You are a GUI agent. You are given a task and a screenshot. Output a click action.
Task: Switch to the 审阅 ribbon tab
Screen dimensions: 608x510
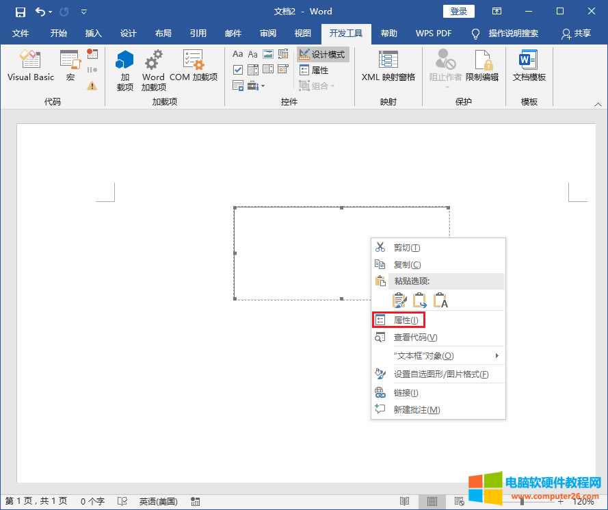pyautogui.click(x=267, y=34)
